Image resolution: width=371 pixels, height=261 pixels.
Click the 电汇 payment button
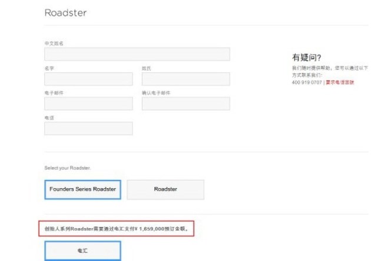(82, 250)
